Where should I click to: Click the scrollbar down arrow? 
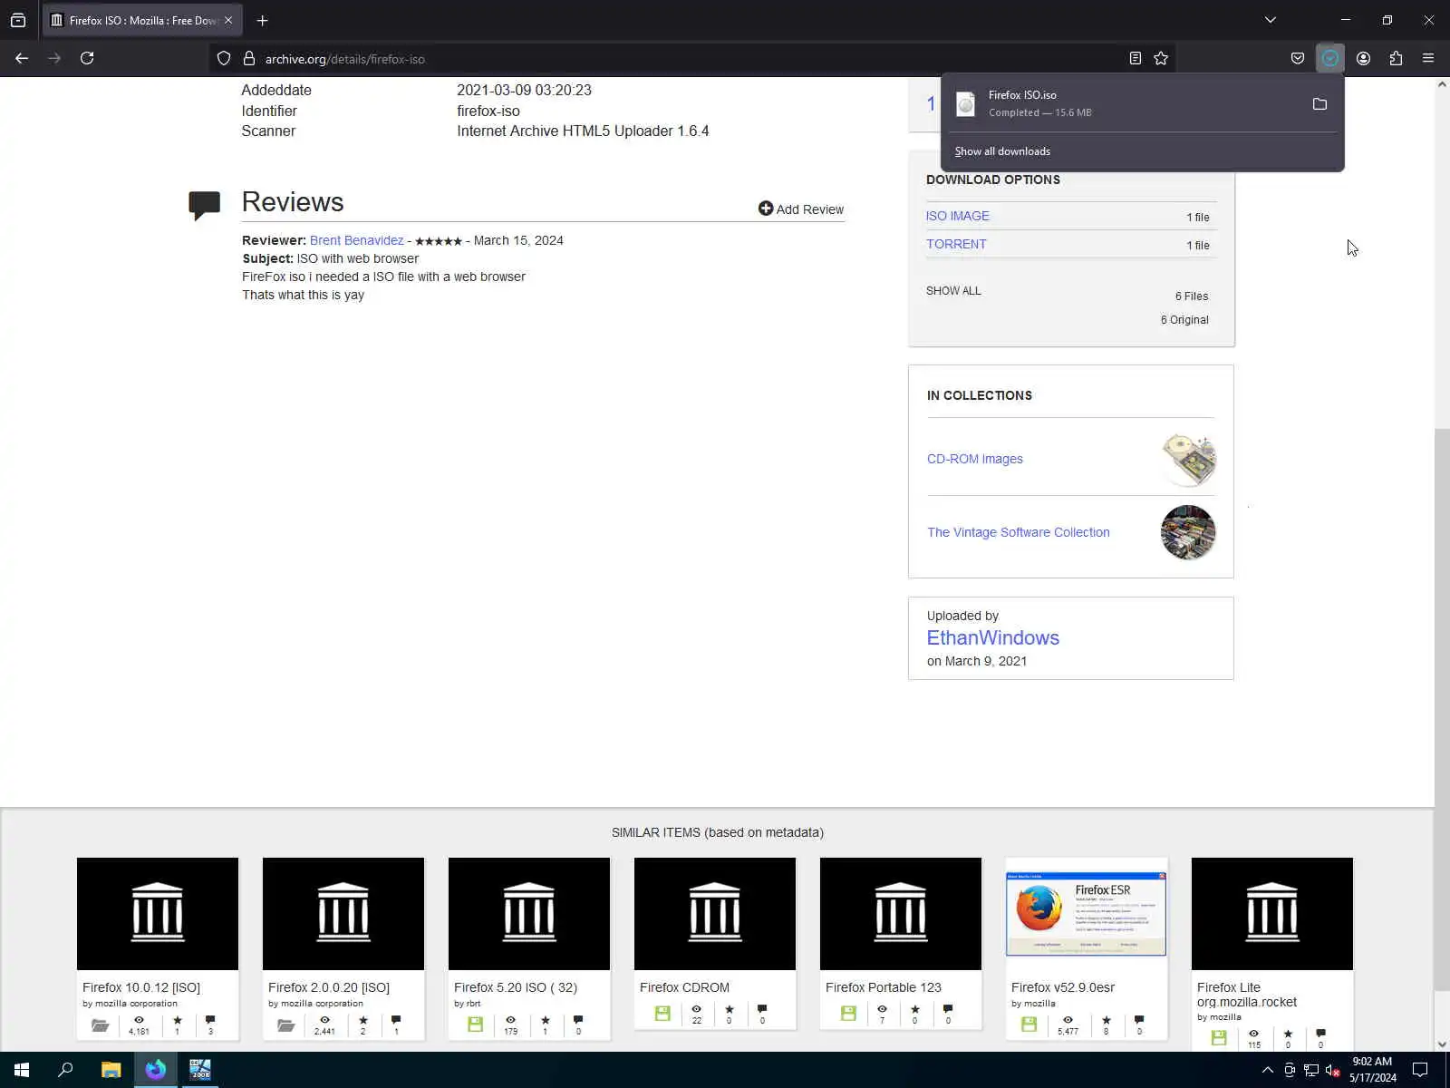(1442, 1044)
